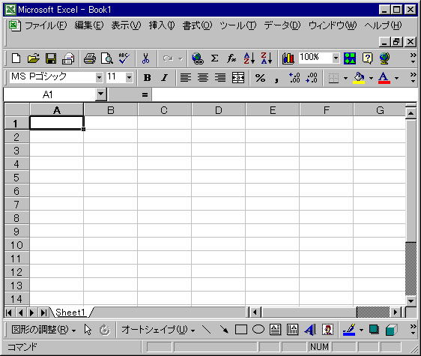Open the font size dropdown
The height and width of the screenshot is (356, 421).
click(129, 78)
